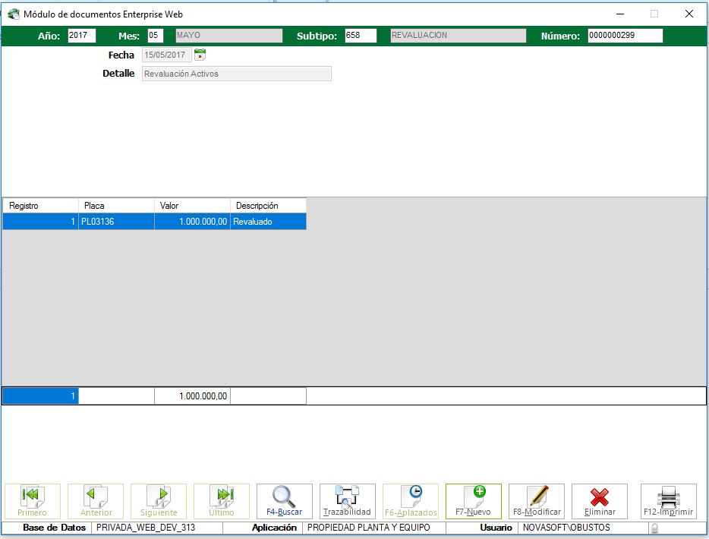Select the Registro column header
The height and width of the screenshot is (539, 709).
tap(41, 206)
